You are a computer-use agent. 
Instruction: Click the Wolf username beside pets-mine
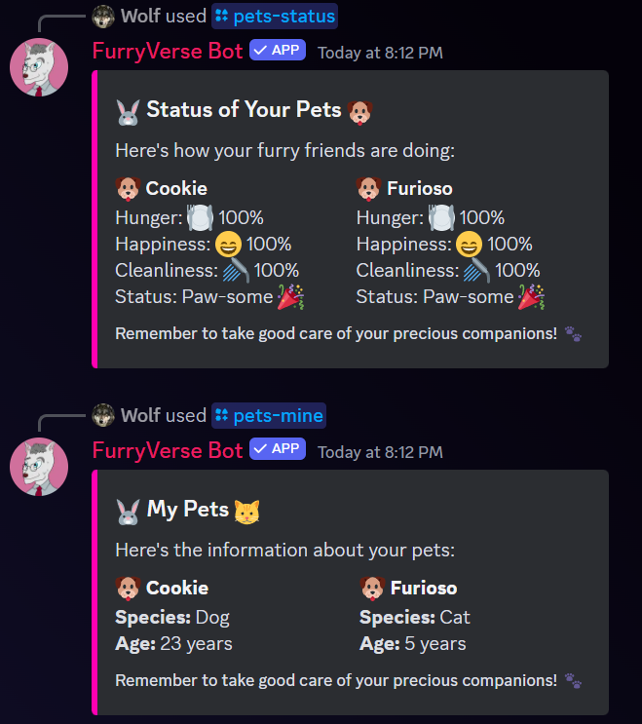pos(140,416)
